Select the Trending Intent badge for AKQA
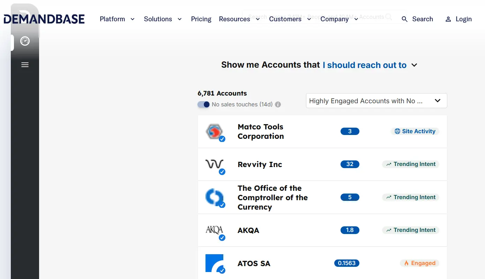This screenshot has width=485, height=279. [410, 230]
